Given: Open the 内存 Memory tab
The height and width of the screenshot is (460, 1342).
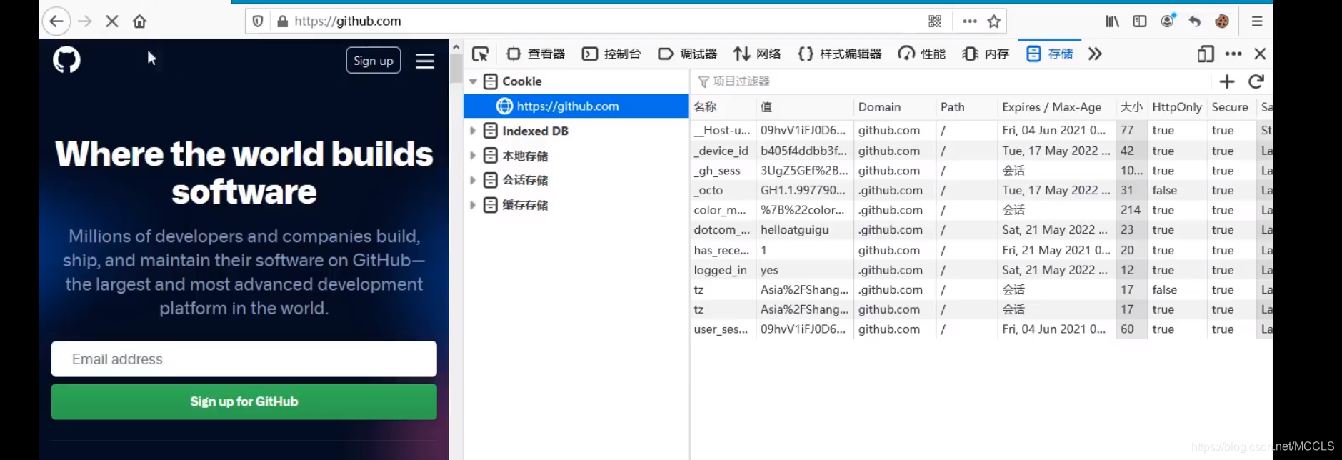Looking at the screenshot, I should (986, 54).
